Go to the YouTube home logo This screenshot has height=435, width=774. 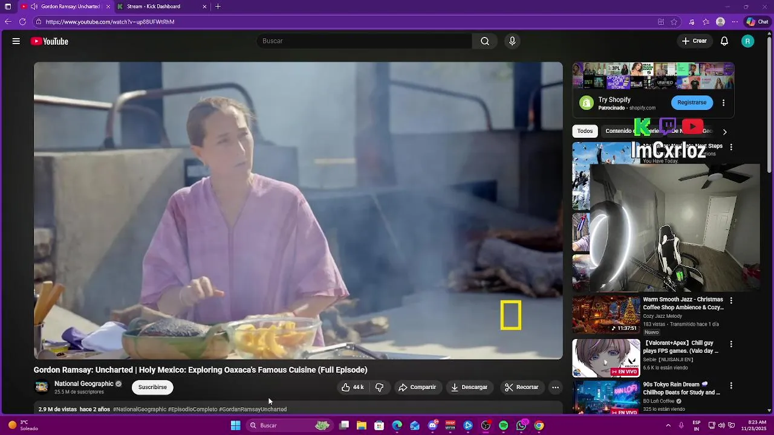pyautogui.click(x=50, y=41)
